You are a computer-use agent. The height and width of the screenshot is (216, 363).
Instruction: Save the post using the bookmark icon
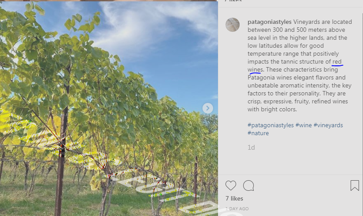point(355,186)
